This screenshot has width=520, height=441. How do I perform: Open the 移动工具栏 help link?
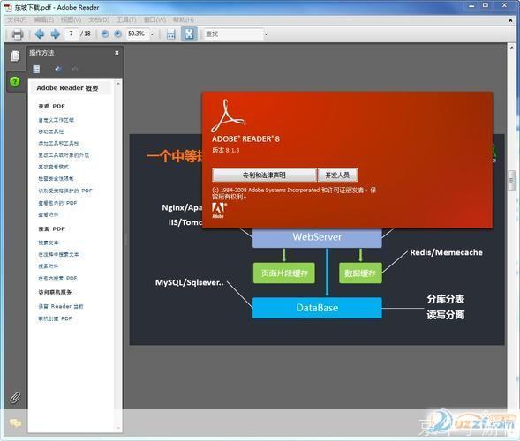(x=50, y=131)
